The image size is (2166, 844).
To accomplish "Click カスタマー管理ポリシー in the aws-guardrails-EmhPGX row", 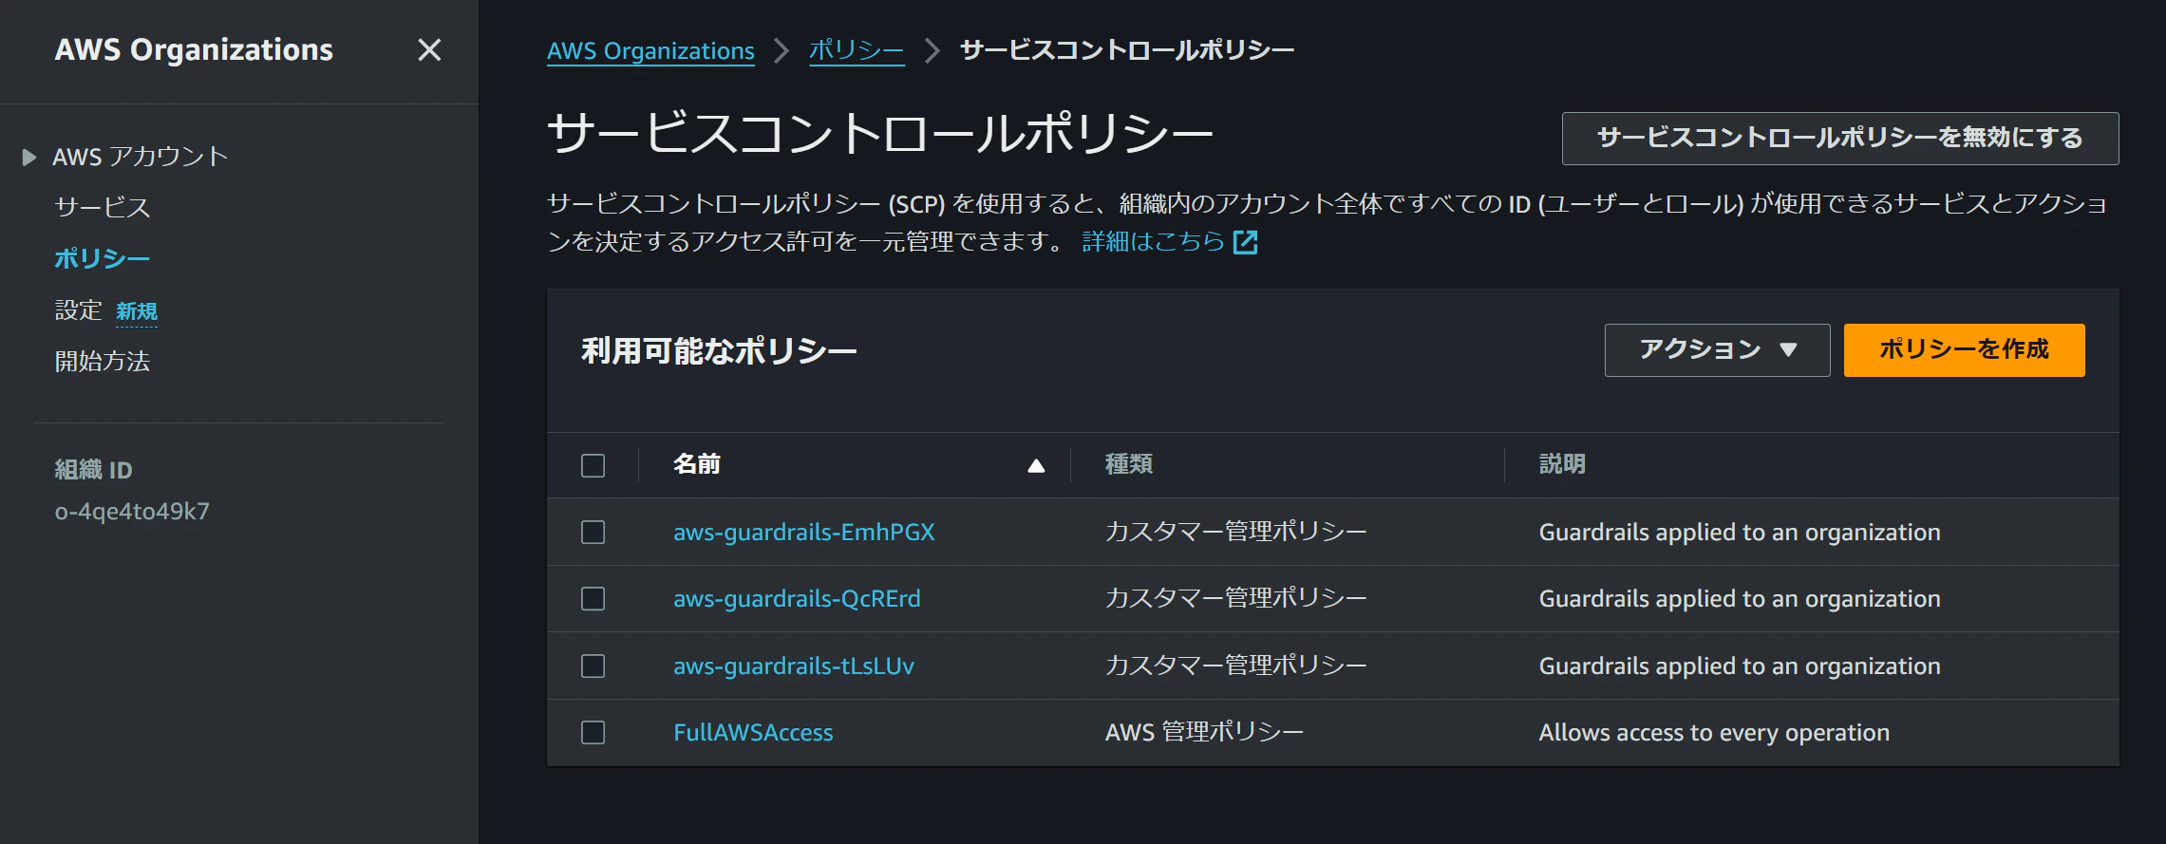I will 1235,532.
